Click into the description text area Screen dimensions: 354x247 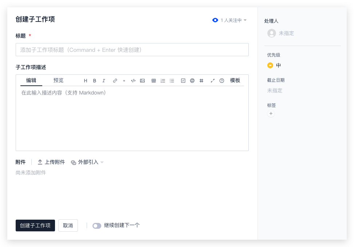[132, 117]
